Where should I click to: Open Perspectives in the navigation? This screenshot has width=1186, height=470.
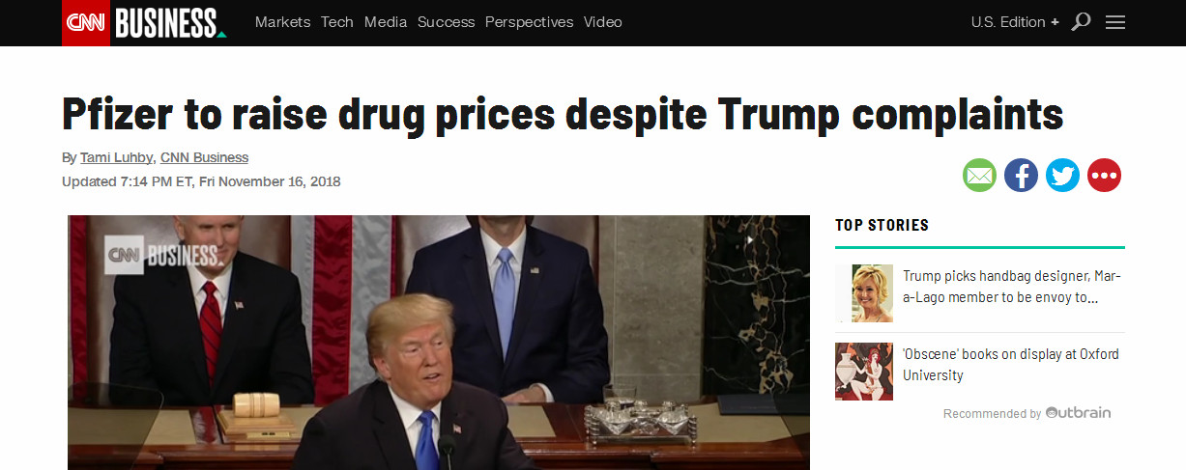[529, 22]
